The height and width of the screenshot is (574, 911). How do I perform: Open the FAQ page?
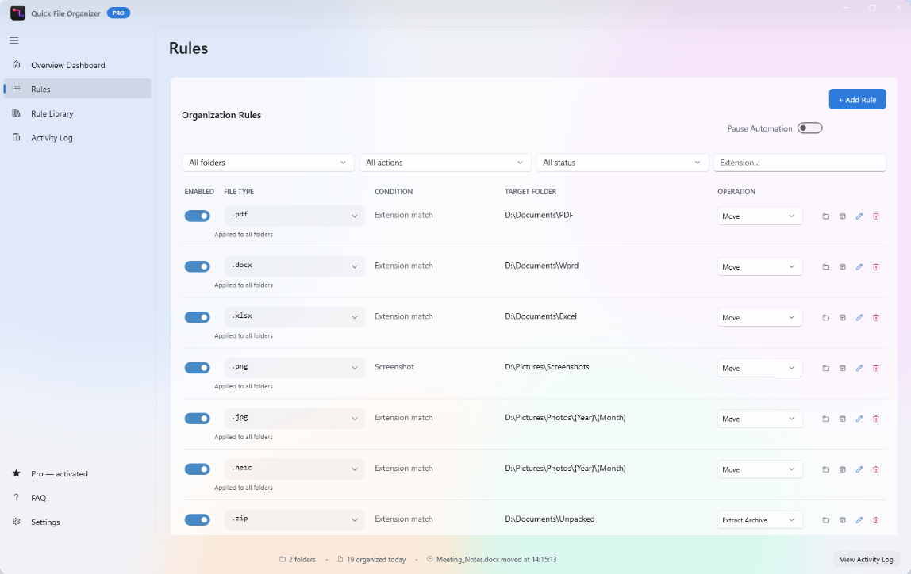(77, 498)
